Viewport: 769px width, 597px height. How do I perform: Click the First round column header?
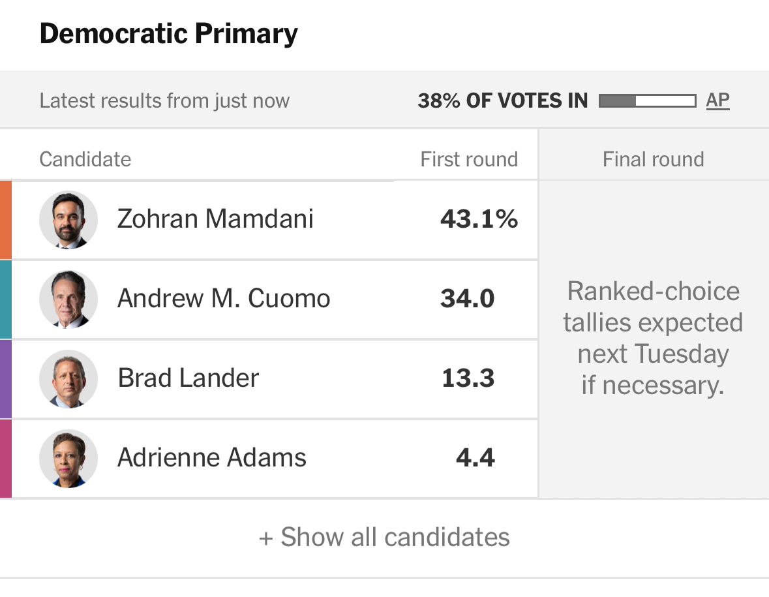(x=469, y=160)
